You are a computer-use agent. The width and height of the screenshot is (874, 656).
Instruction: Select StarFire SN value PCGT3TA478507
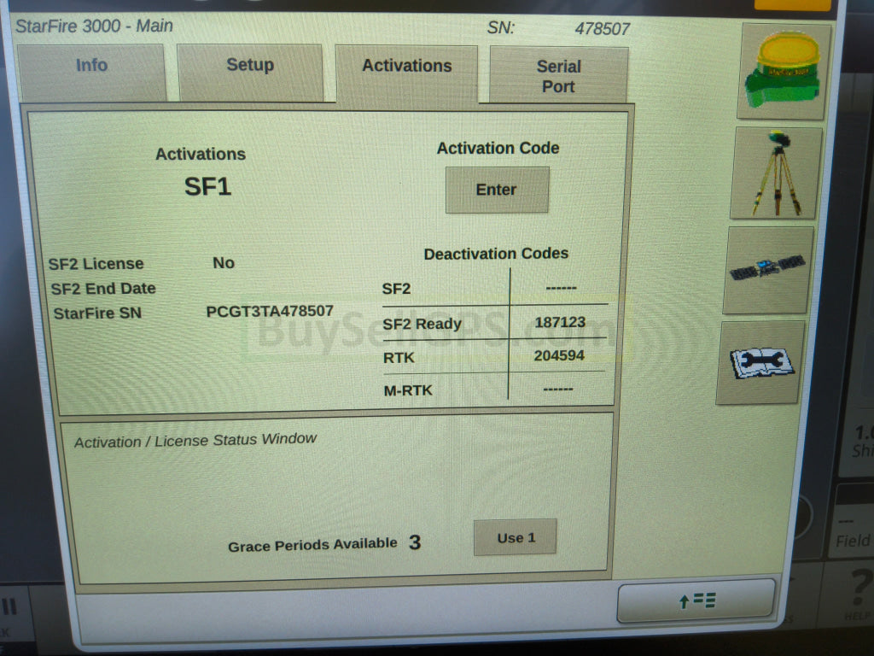point(270,311)
